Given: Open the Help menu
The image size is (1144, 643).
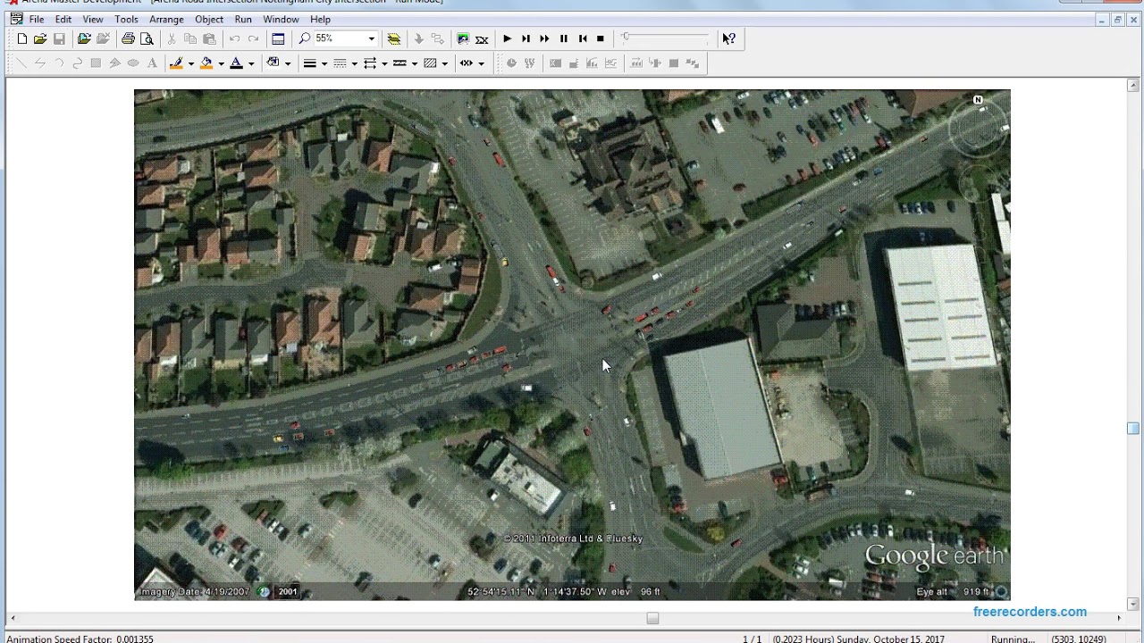Looking at the screenshot, I should 320,20.
